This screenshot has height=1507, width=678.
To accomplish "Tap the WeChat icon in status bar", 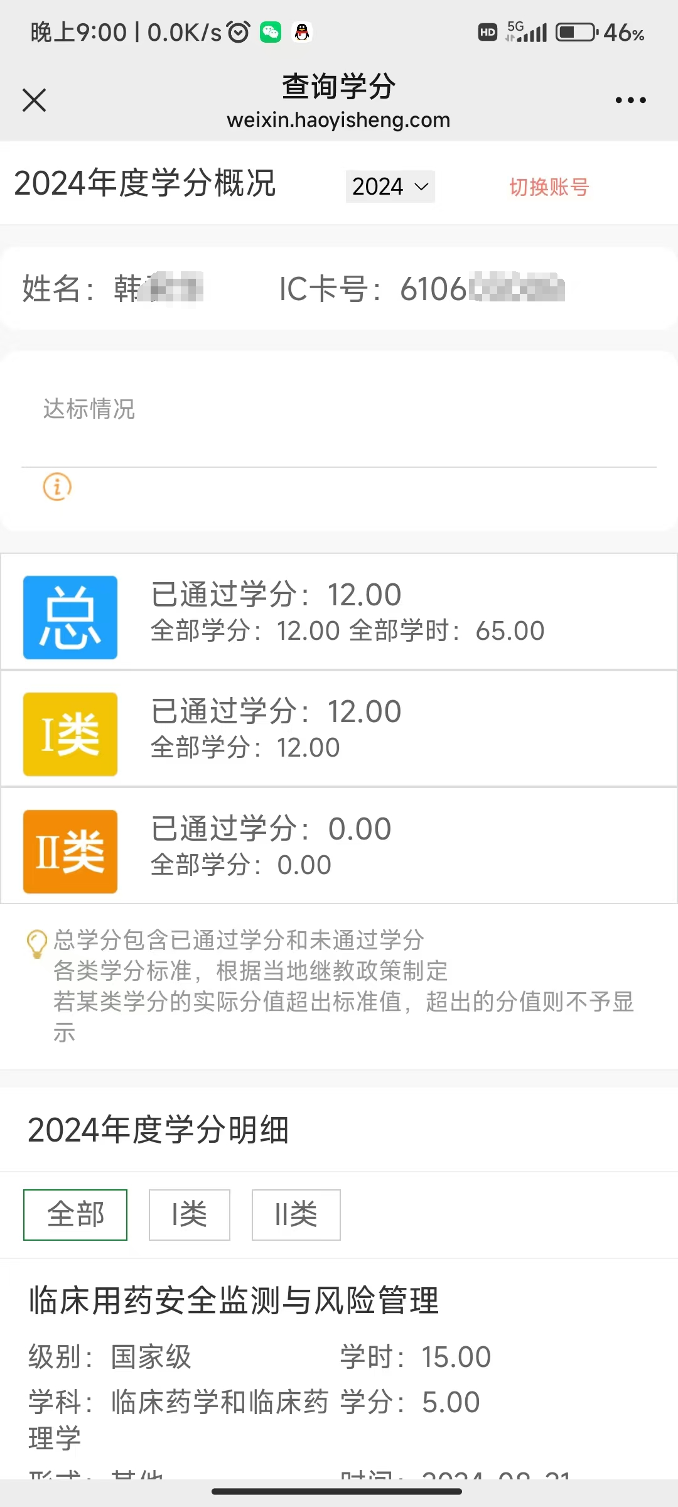I will pyautogui.click(x=271, y=32).
